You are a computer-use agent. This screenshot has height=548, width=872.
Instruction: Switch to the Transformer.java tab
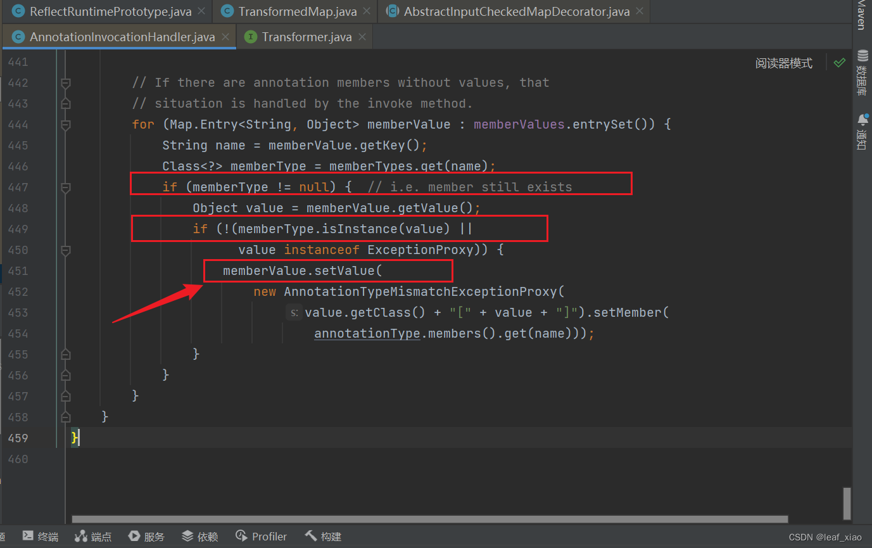[306, 37]
